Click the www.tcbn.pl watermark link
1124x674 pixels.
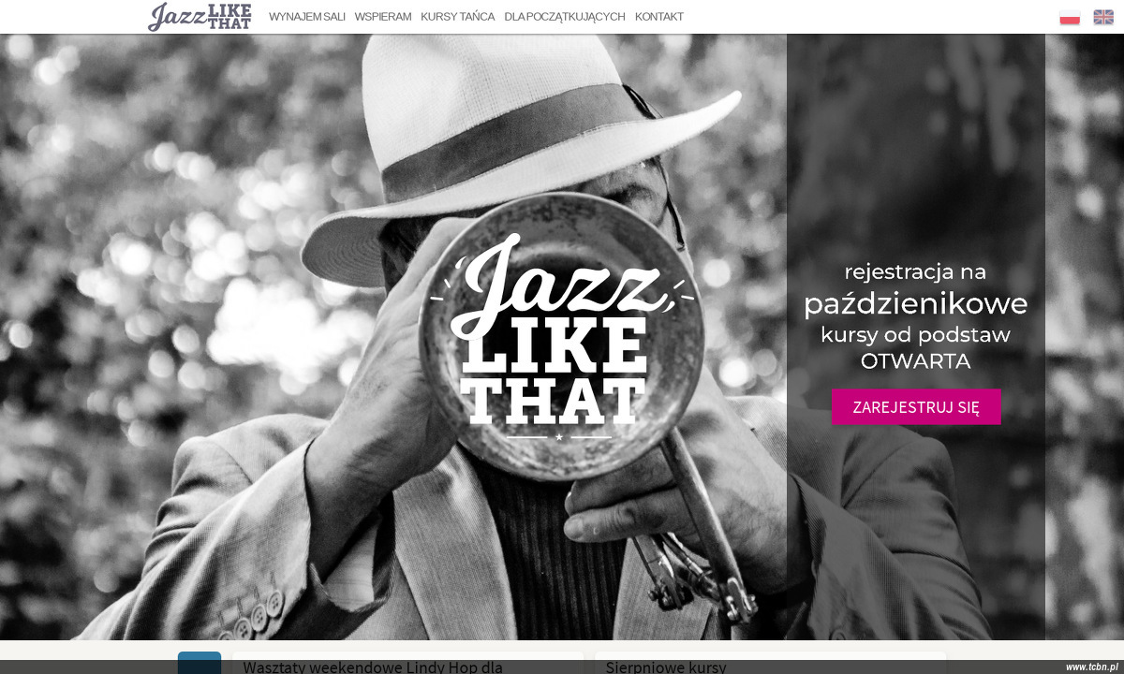pos(1091,667)
